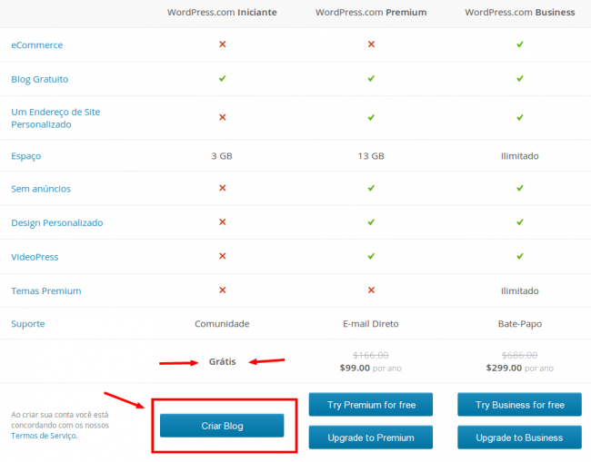Click the green check for eCommerce under Business
Screen dimensions: 591x462
pyautogui.click(x=520, y=44)
